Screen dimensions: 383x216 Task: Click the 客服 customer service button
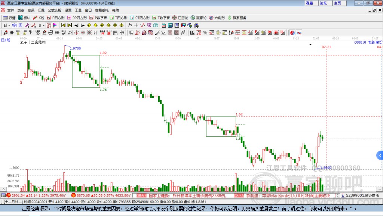(x=311, y=3)
